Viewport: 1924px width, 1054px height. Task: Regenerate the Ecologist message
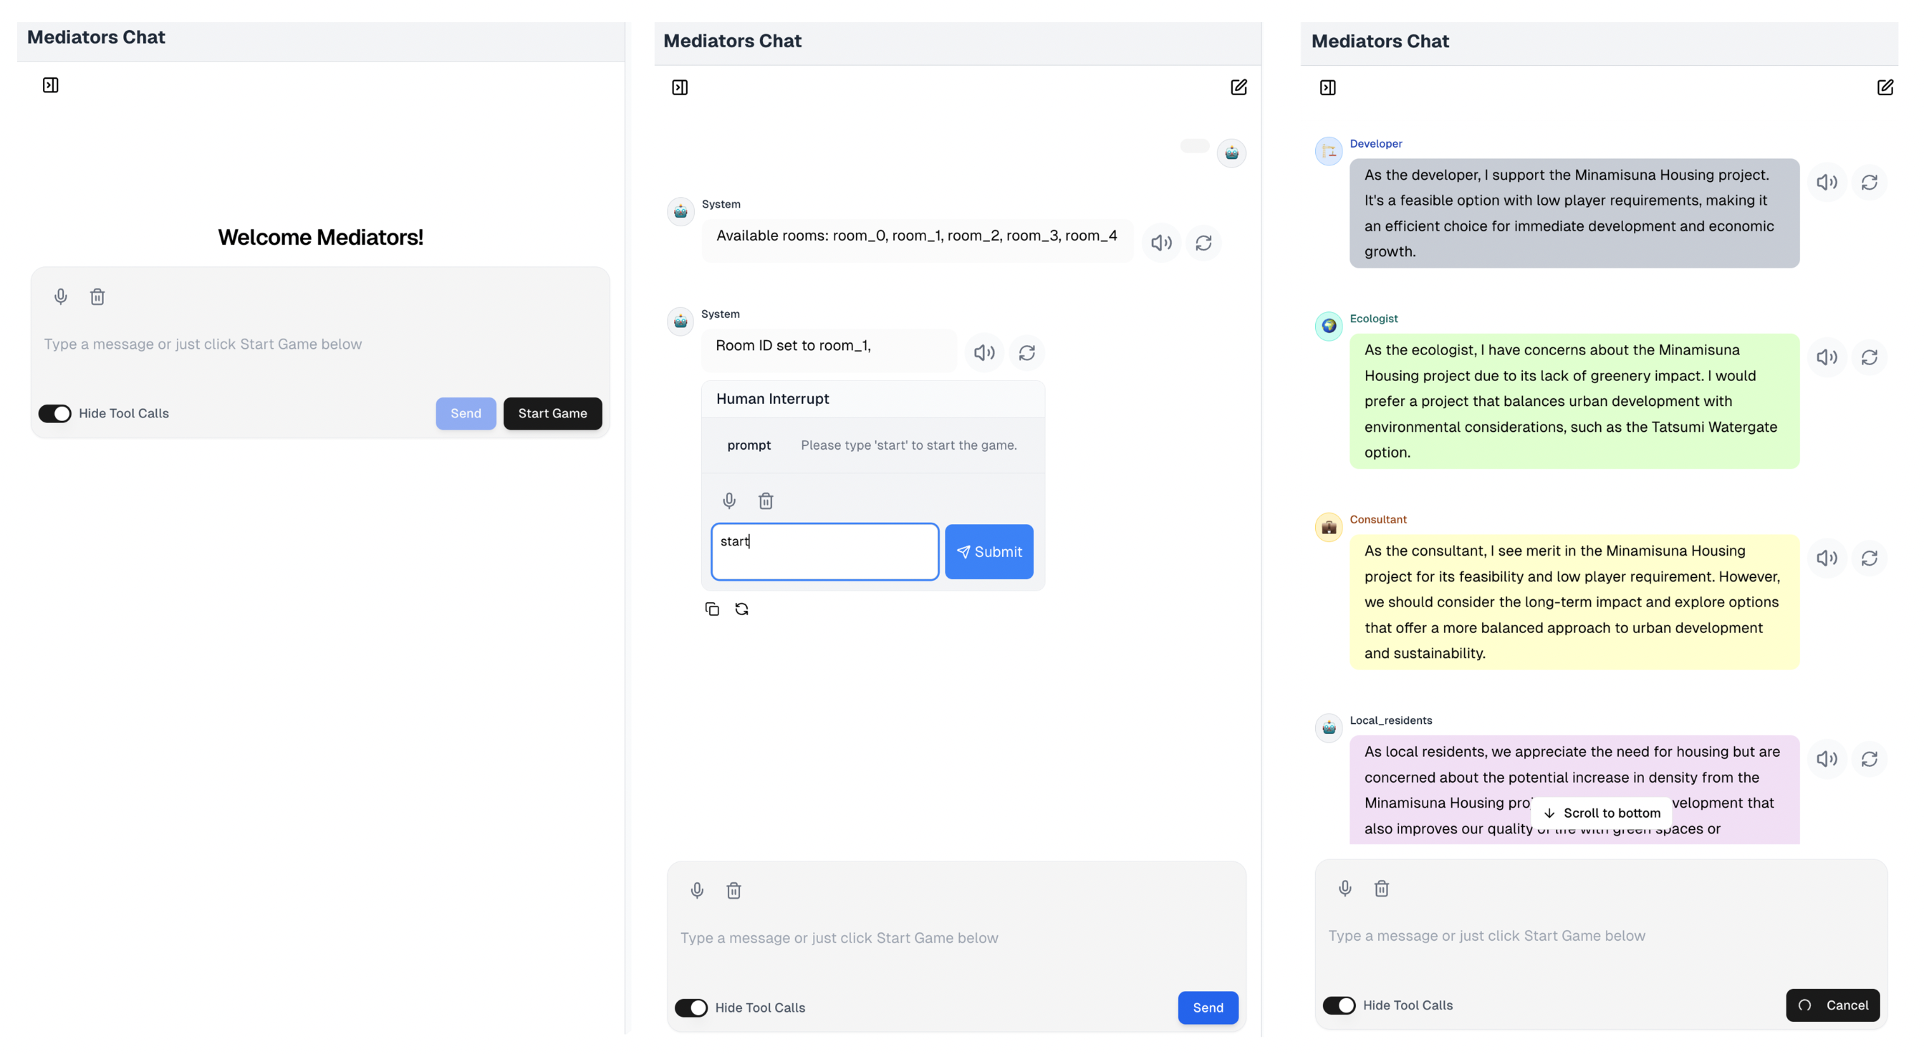pyautogui.click(x=1869, y=357)
